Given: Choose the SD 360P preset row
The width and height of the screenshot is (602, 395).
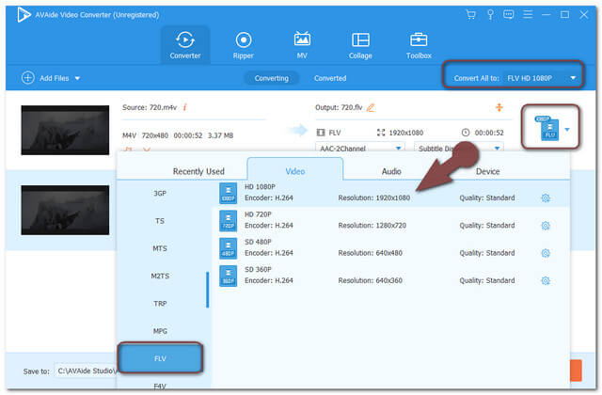Looking at the screenshot, I should (x=390, y=276).
